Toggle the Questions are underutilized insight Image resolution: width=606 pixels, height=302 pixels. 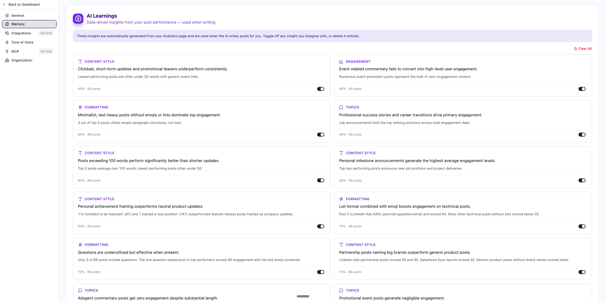pyautogui.click(x=321, y=272)
